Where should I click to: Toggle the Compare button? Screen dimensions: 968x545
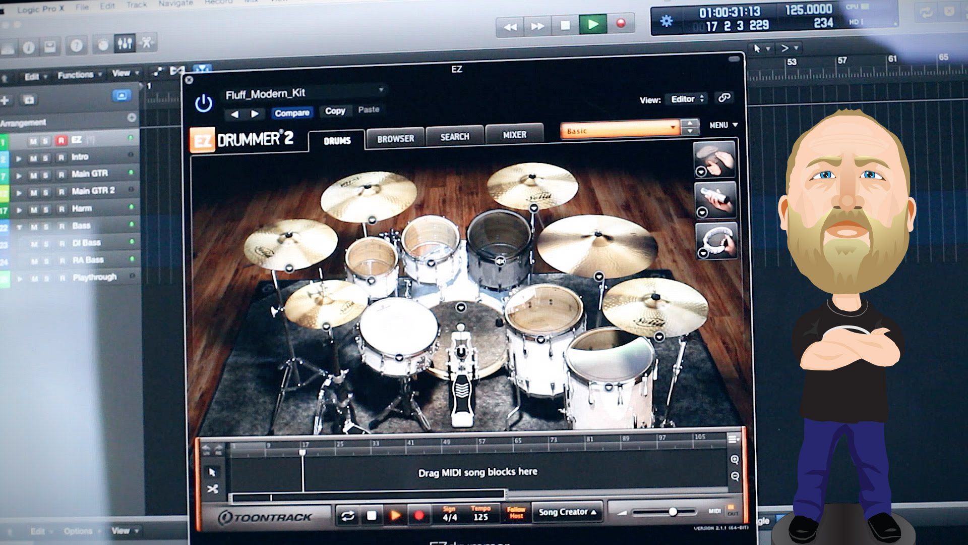(x=292, y=113)
